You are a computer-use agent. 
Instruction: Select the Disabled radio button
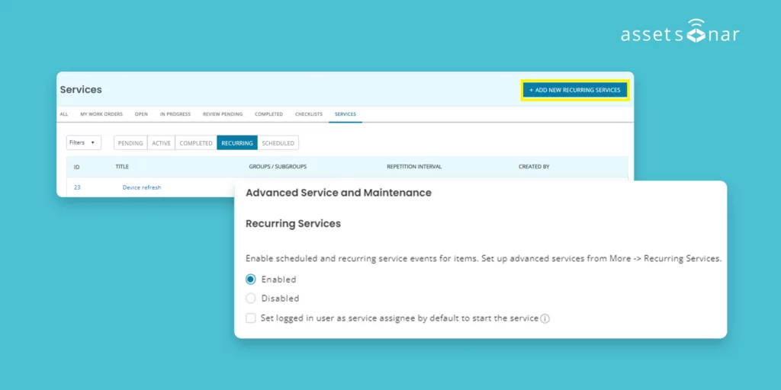pos(251,299)
